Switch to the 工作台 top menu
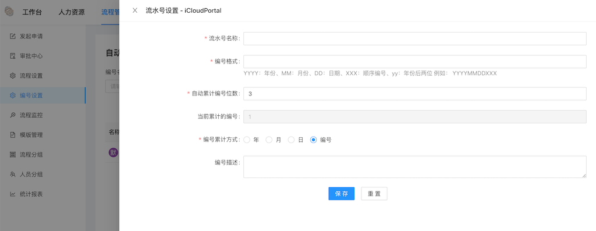The image size is (596, 231). [32, 12]
